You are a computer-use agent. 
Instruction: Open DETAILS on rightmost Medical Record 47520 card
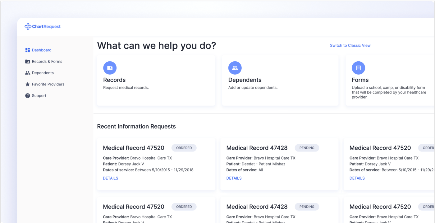point(357,178)
